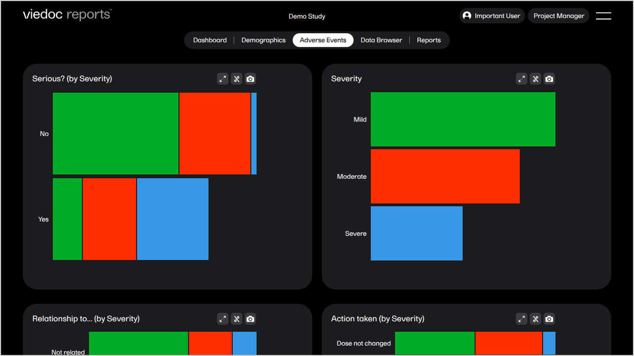Expand the Action taken (by Severity) chart
This screenshot has height=356, width=634.
pyautogui.click(x=522, y=319)
